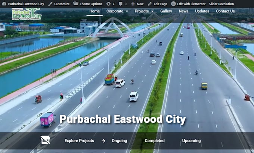Open the 0 comments count
The image size is (254, 153).
(126, 4)
